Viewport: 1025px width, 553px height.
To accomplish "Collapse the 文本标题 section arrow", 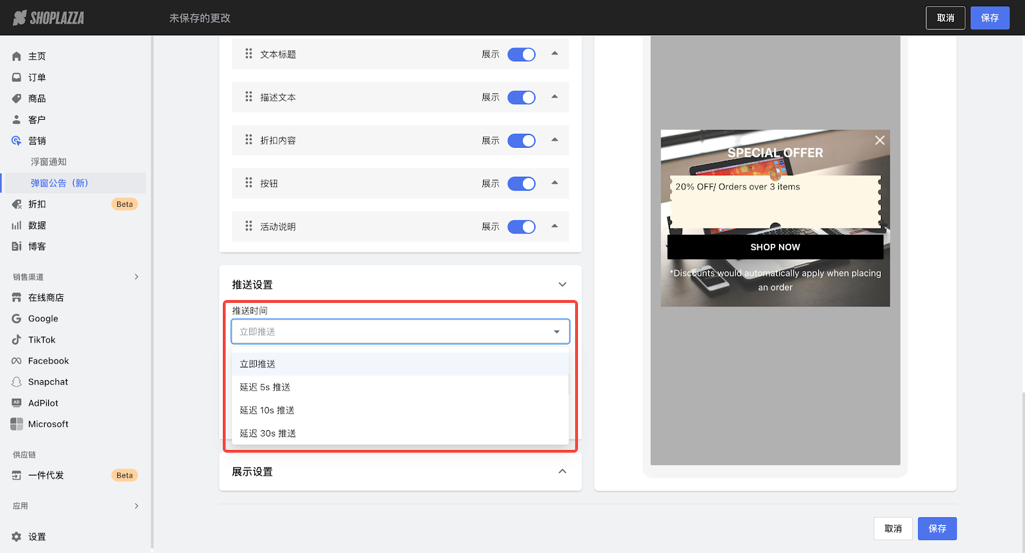I will (x=555, y=54).
